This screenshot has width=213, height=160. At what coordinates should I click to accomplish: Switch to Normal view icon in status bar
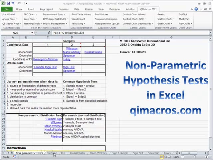click(x=162, y=157)
